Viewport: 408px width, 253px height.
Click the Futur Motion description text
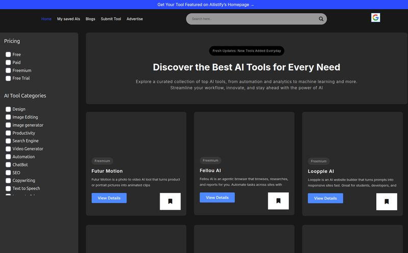tap(136, 182)
